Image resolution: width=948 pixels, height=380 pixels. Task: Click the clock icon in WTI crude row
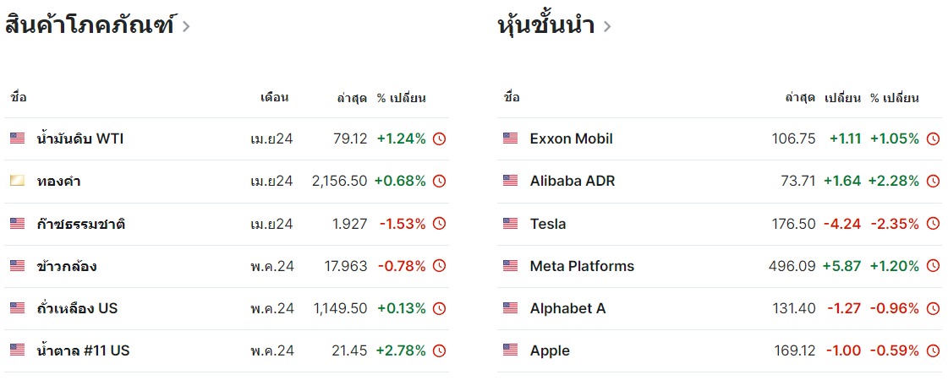(439, 139)
